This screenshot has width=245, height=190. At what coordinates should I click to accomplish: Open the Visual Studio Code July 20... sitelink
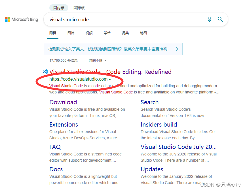click(x=179, y=147)
